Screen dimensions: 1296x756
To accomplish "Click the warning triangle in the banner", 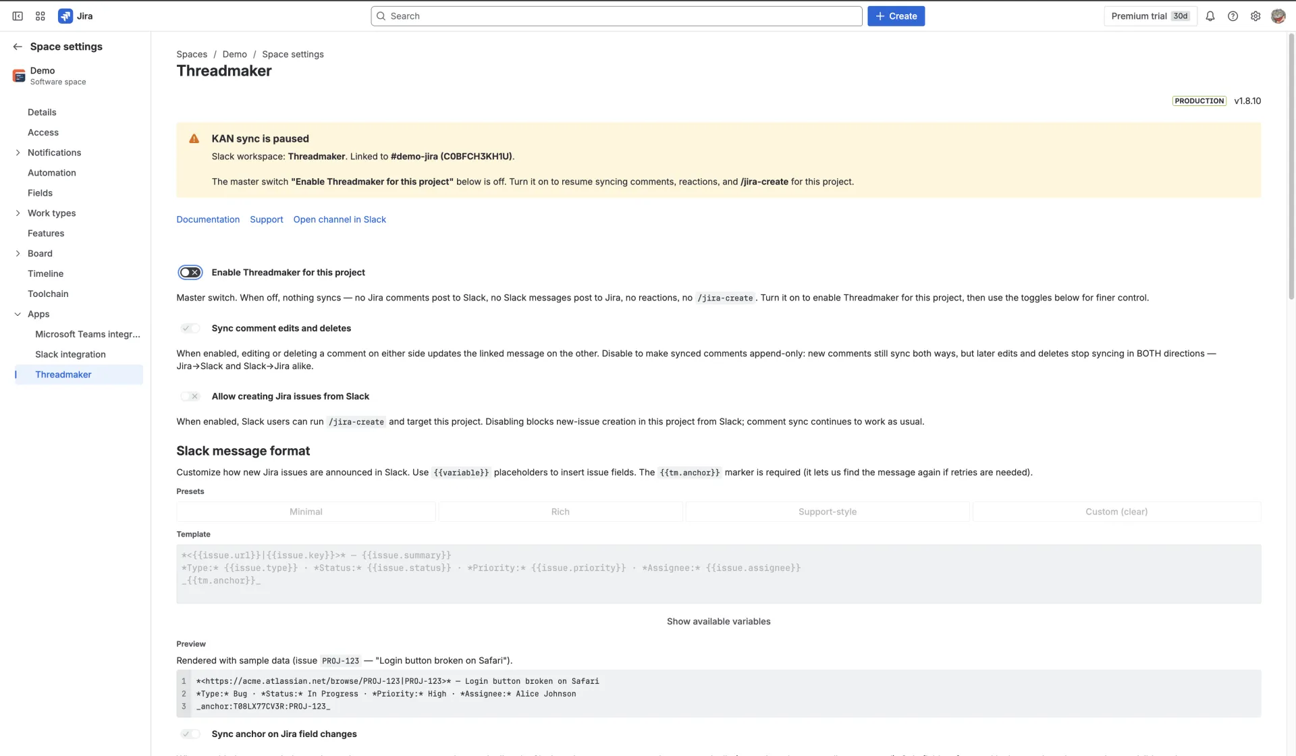I will click(194, 138).
